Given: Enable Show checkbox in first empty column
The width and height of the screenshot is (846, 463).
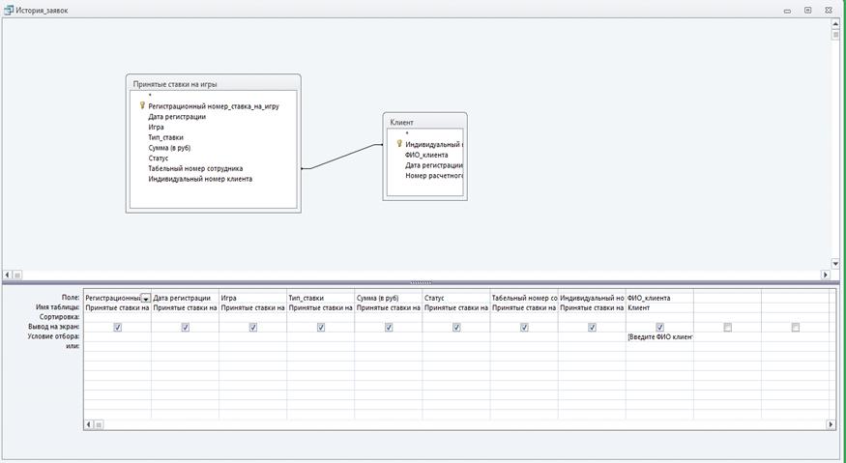Looking at the screenshot, I should click(727, 328).
